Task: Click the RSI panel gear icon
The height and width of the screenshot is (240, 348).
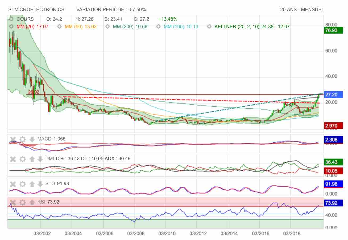Action: [x=23, y=202]
